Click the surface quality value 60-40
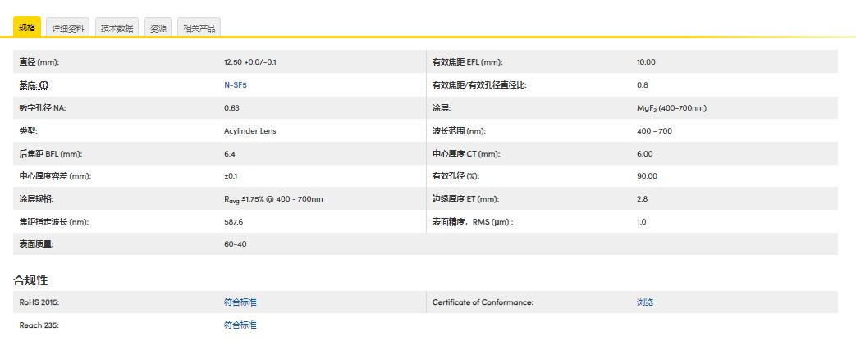This screenshot has width=856, height=359. click(x=235, y=244)
